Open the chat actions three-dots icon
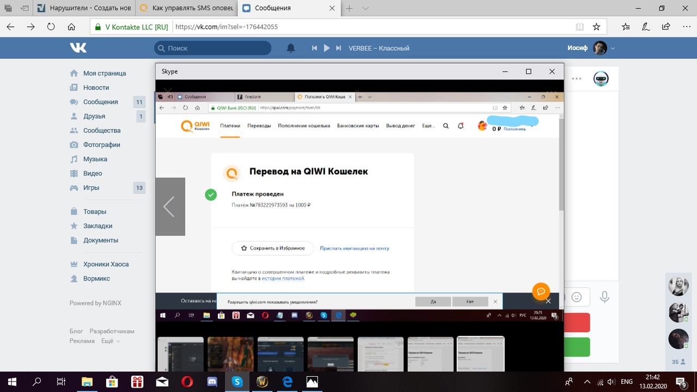 tap(577, 78)
